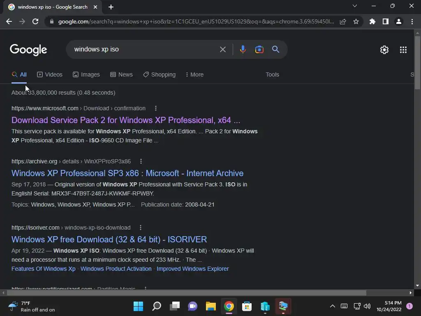View site information via the lock icon
421x316 pixels.
(x=52, y=21)
